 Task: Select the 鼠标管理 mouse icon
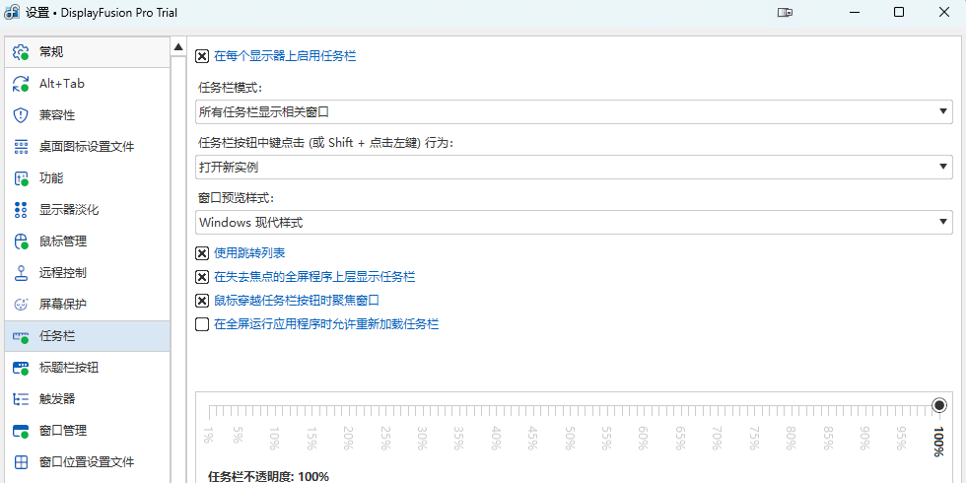[x=21, y=241]
